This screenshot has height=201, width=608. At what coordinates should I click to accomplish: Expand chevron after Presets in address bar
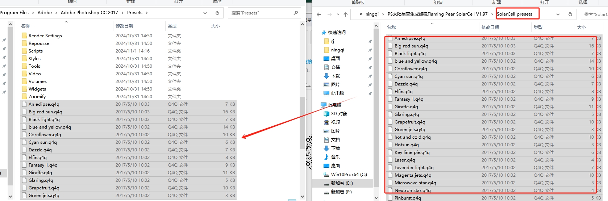[147, 13]
